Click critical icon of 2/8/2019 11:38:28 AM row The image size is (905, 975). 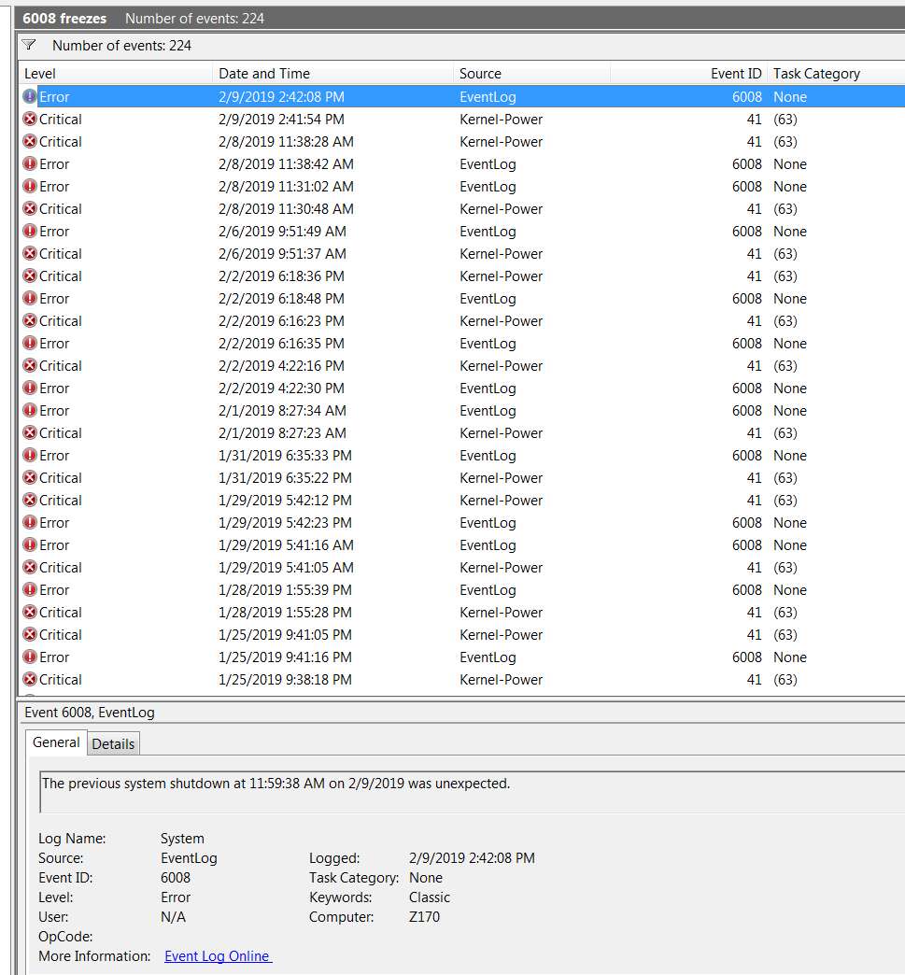click(x=30, y=141)
